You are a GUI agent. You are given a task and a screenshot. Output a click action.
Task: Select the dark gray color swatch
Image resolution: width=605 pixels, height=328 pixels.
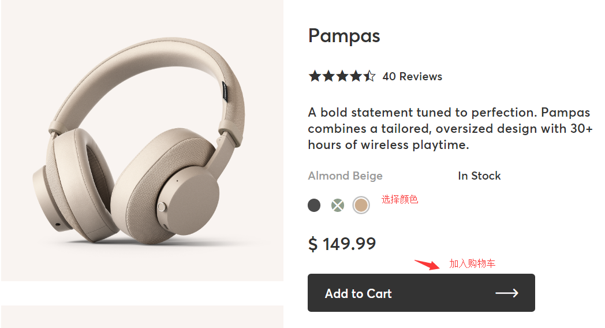pyautogui.click(x=314, y=205)
